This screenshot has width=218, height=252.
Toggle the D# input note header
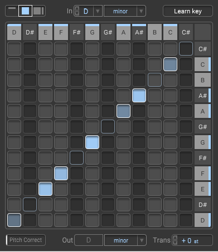pos(30,32)
